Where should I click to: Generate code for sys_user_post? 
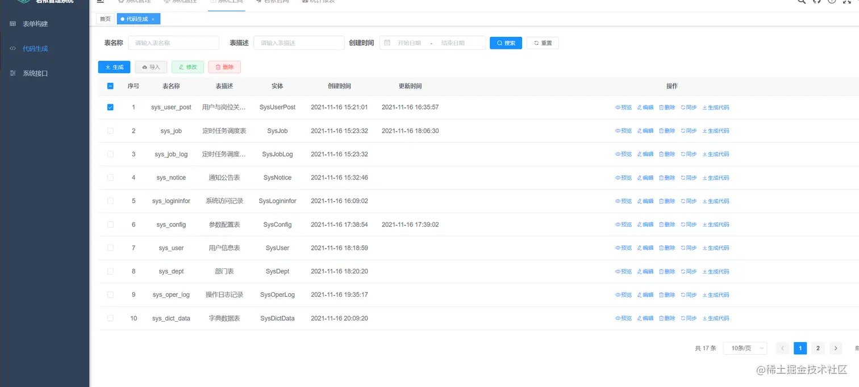(x=716, y=107)
